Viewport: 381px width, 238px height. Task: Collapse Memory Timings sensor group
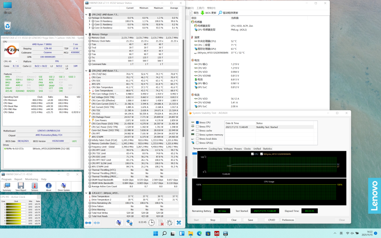point(86,34)
